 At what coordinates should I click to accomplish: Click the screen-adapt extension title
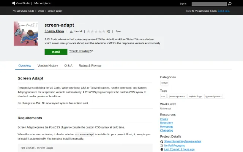click(x=59, y=25)
